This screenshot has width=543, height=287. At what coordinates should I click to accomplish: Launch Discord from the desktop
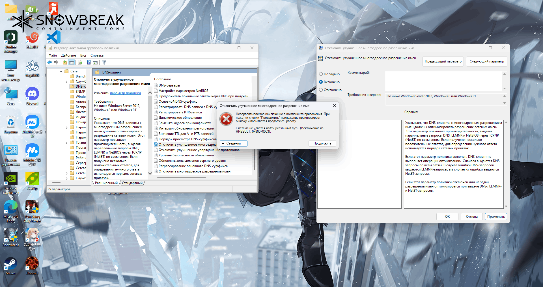coord(32,96)
